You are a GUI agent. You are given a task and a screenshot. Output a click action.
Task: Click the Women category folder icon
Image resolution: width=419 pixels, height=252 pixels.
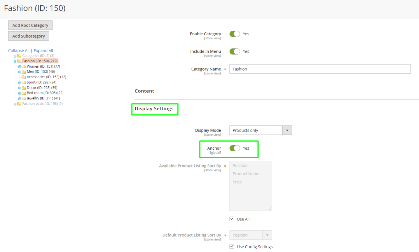point(24,66)
